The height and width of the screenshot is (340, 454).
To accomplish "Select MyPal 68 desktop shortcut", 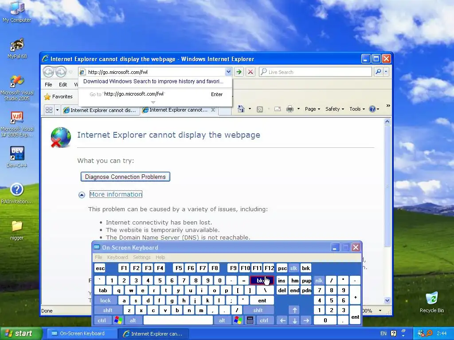I will point(17,49).
